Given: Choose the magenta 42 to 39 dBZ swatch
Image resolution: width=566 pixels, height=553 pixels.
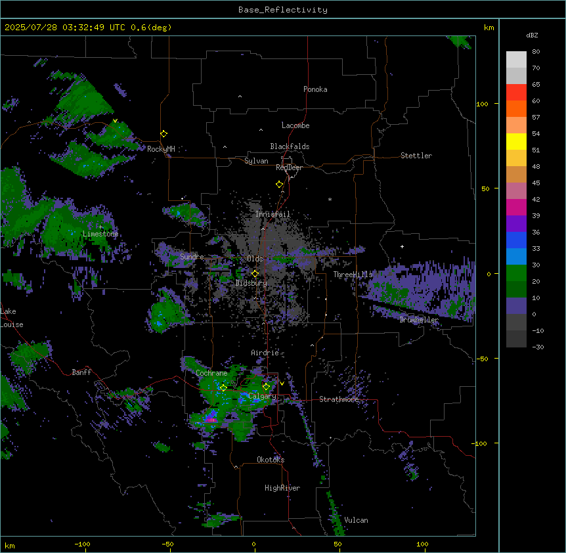Looking at the screenshot, I should pos(516,207).
